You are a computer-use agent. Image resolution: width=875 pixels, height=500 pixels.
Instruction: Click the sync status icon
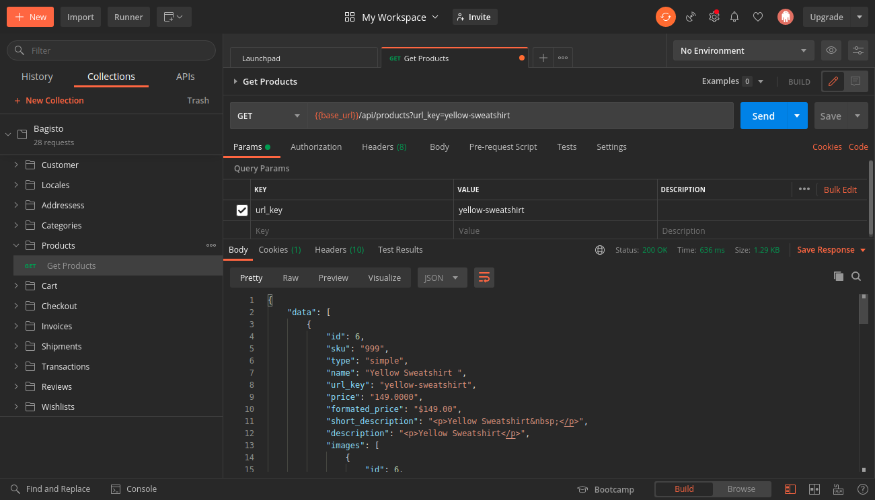666,17
